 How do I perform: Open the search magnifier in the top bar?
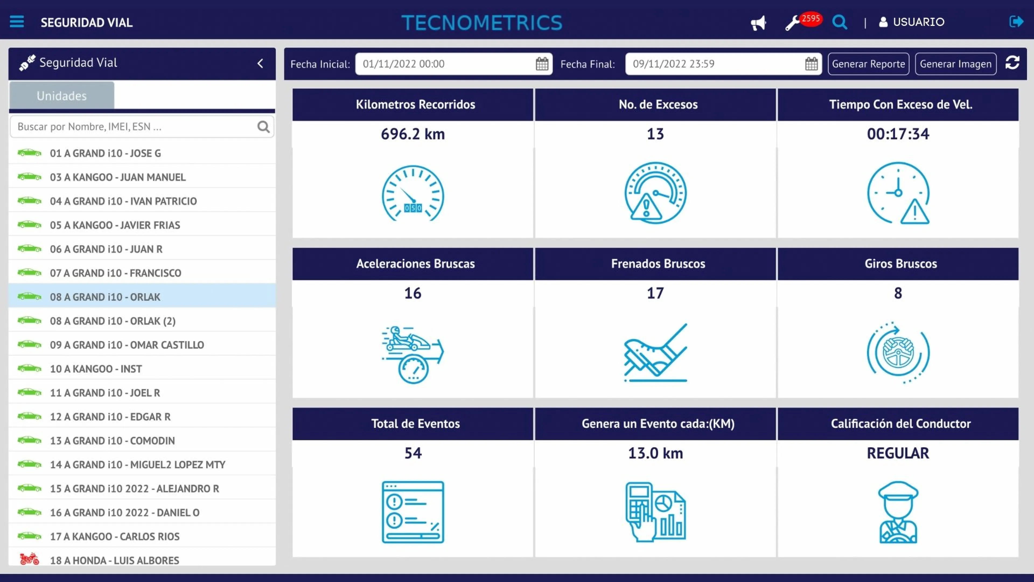click(x=839, y=22)
